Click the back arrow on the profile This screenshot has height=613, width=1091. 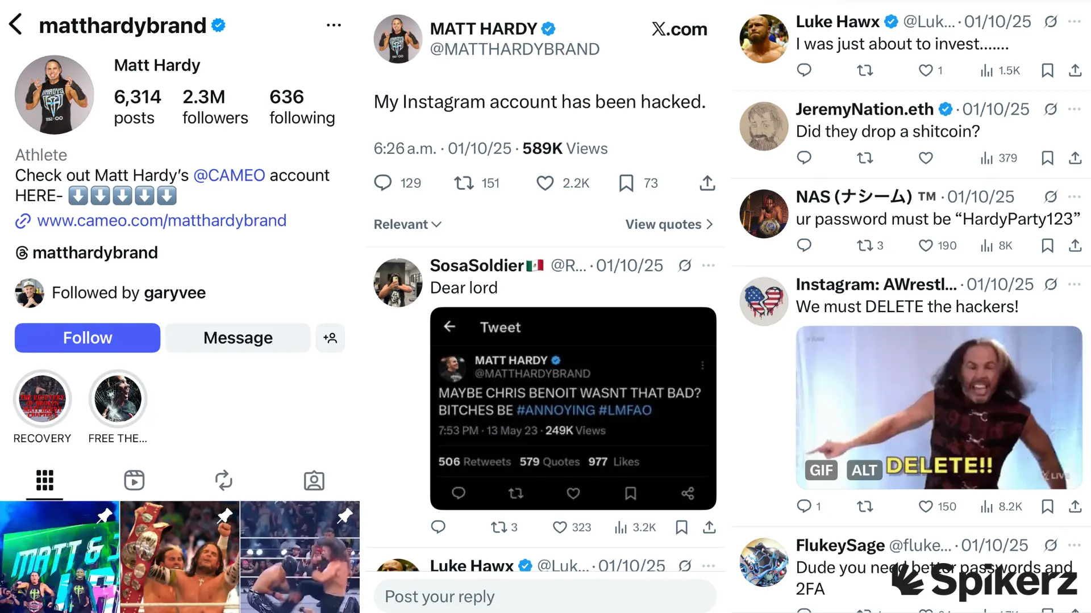(x=15, y=24)
